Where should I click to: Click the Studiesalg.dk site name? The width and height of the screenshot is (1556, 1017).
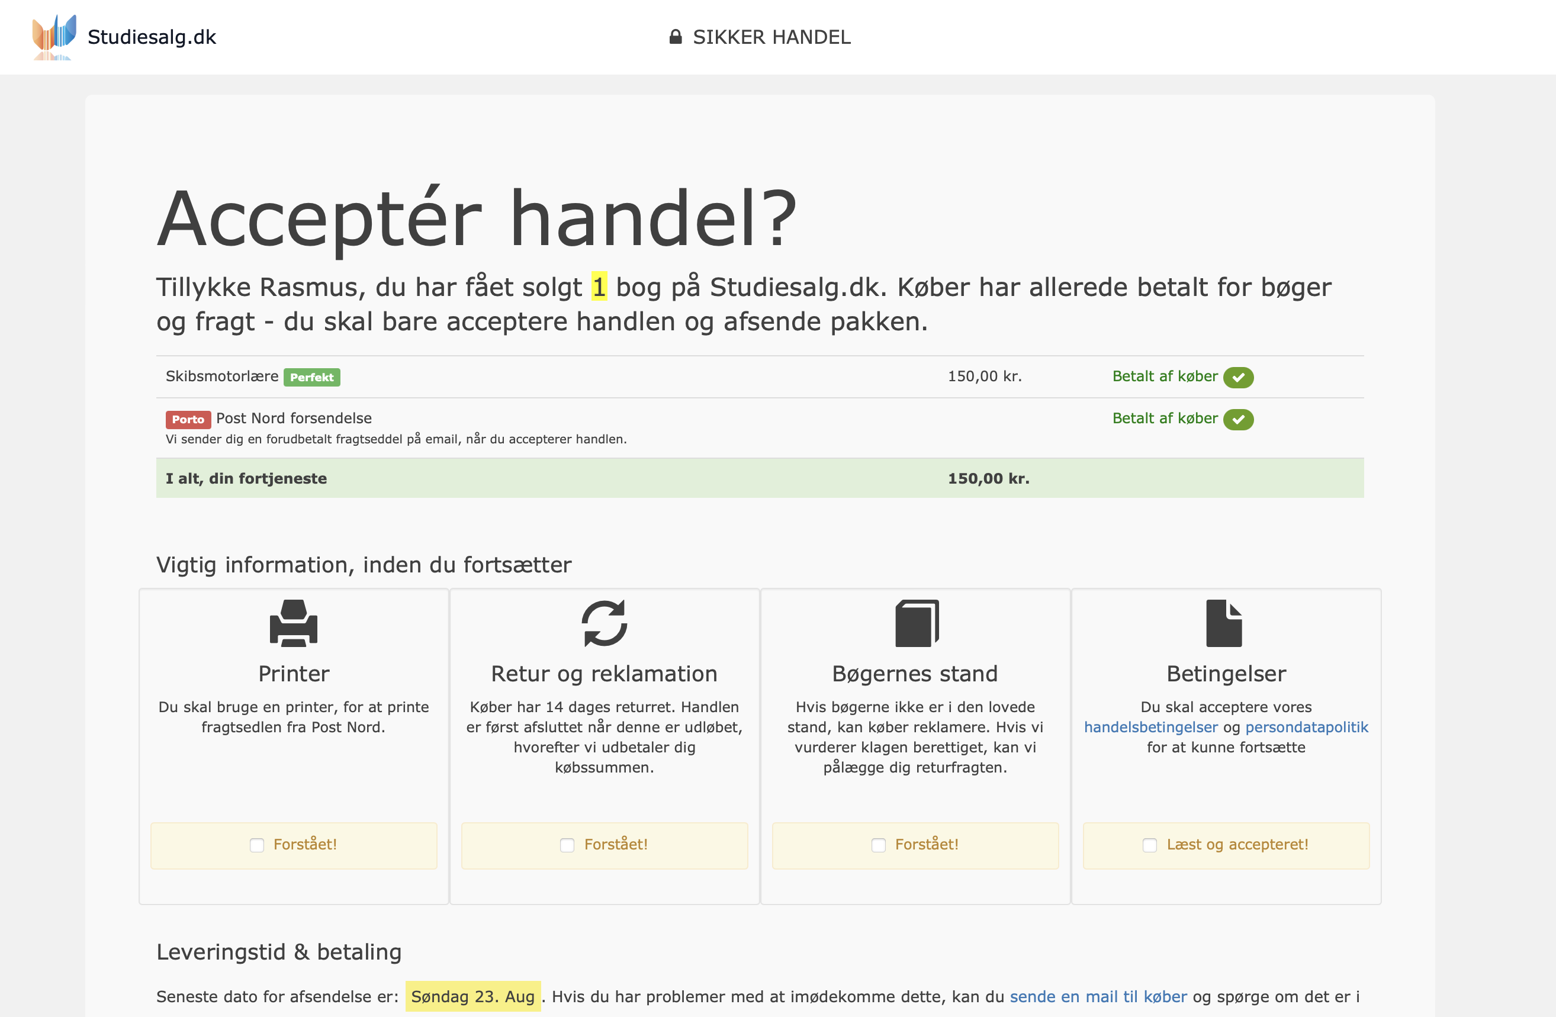click(152, 37)
